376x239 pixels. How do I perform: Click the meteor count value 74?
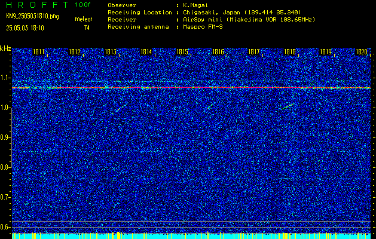click(87, 28)
